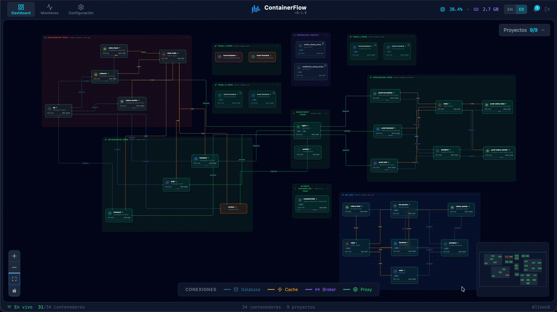Select the redis node in API / DEV
Image resolution: width=557 pixels, height=312 pixels.
(356, 248)
